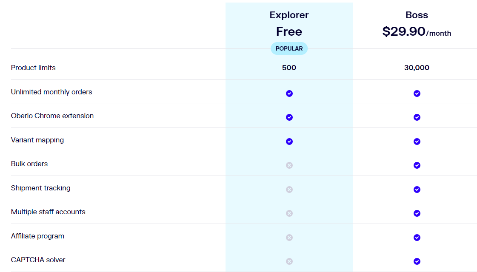Click Boss checkmark for Unlimited monthly orders
Screen dimensions: 477x272
417,93
